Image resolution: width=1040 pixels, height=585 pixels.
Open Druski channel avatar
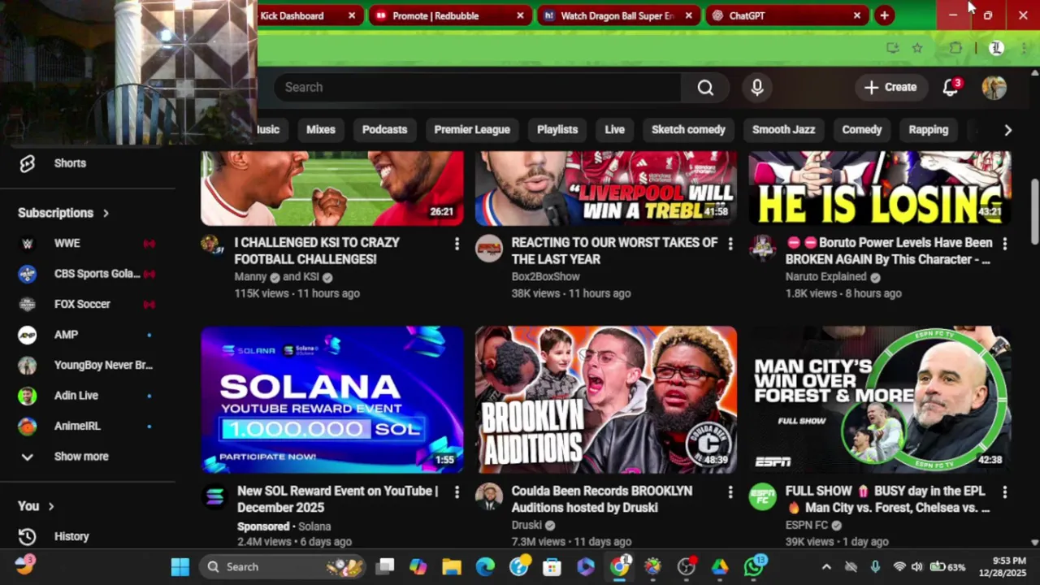(489, 496)
